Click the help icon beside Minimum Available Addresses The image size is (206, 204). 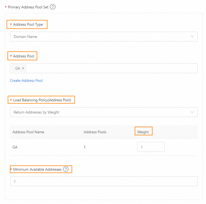[66, 169]
